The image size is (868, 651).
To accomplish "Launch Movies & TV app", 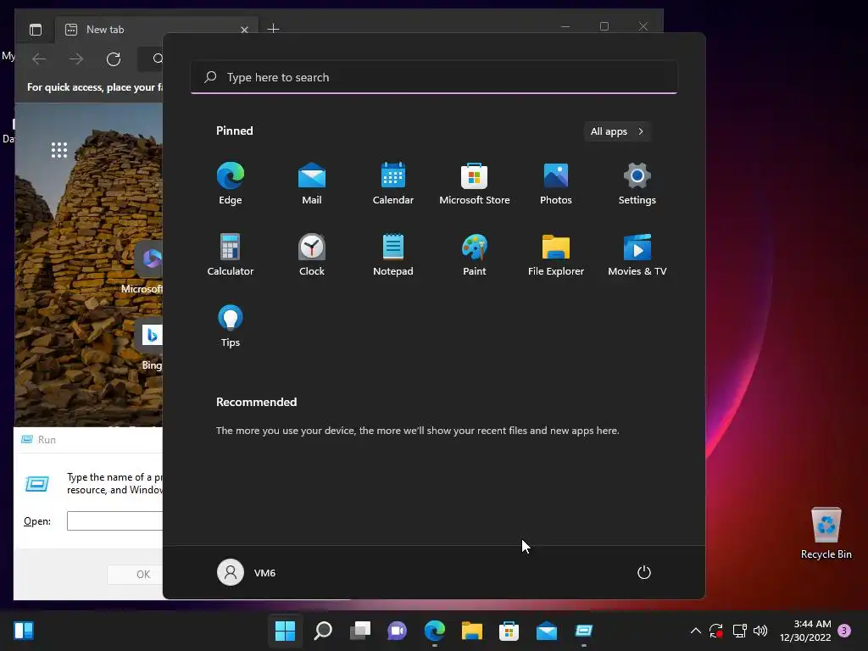I will tap(637, 254).
